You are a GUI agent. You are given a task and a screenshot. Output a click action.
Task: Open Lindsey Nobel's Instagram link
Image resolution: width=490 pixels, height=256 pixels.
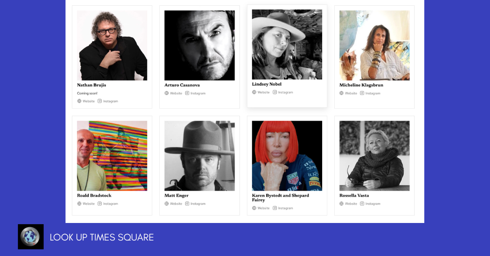[285, 93]
